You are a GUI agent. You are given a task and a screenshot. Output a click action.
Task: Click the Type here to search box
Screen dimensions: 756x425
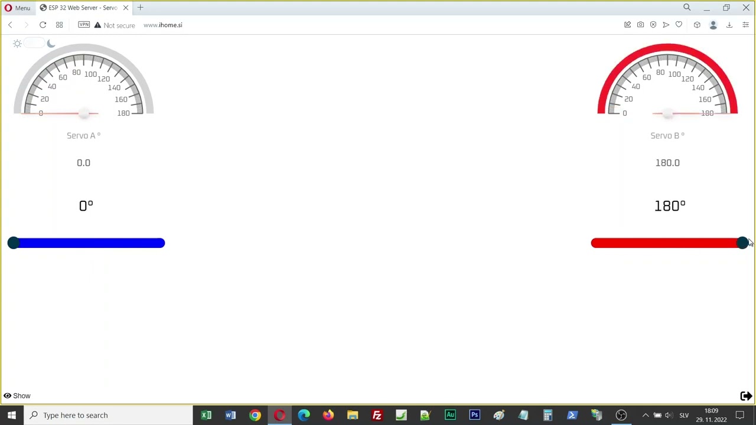pyautogui.click(x=108, y=415)
